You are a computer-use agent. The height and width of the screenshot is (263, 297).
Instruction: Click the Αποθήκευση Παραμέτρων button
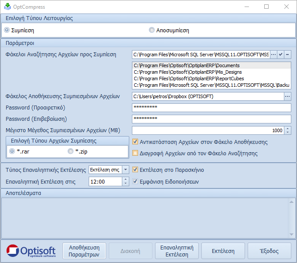(85, 251)
